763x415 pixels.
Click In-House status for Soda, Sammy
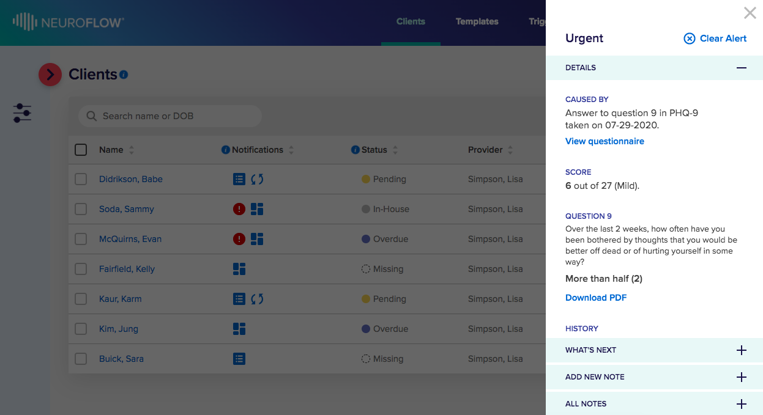coord(385,209)
